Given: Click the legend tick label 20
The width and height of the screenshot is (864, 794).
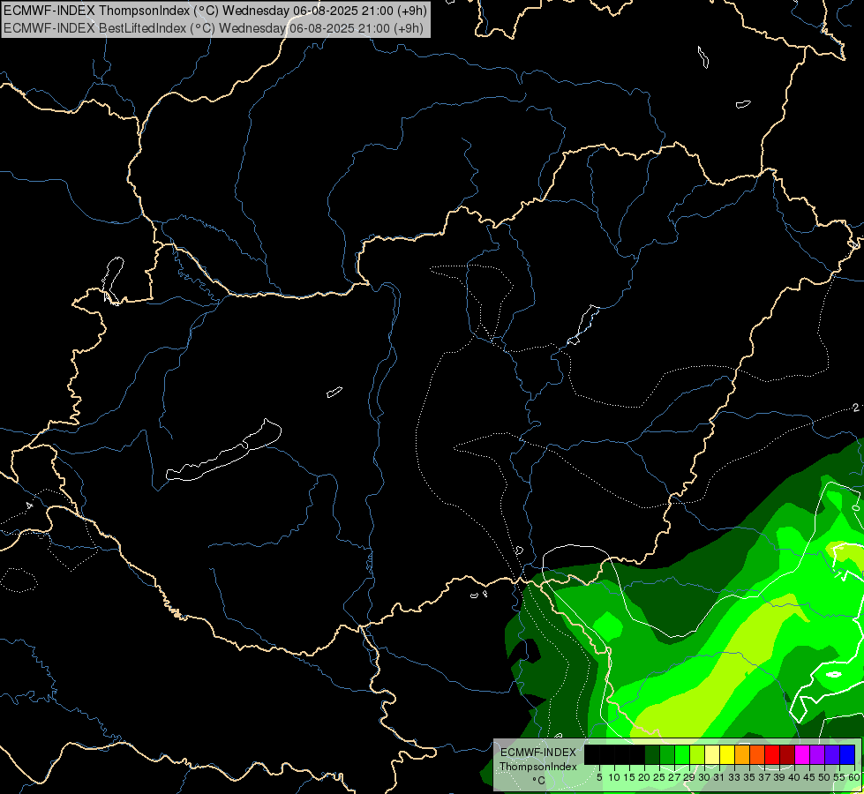Looking at the screenshot, I should 644,777.
